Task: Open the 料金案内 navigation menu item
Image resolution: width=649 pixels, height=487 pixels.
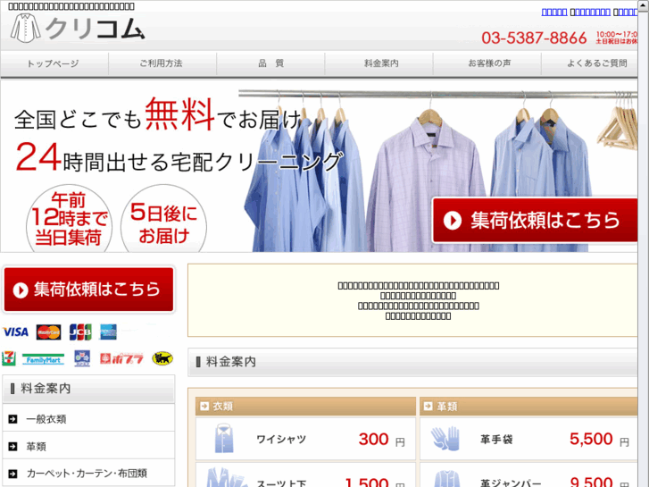Action: pos(379,63)
